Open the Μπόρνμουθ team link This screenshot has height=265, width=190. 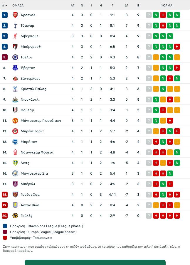pos(31,47)
